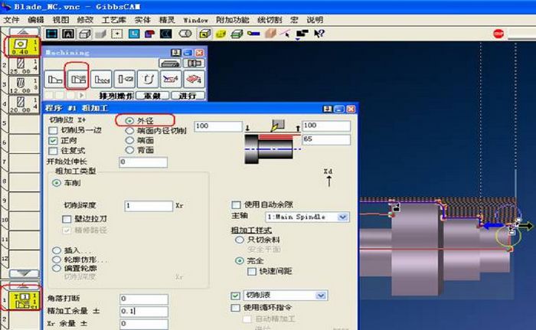Image resolution: width=536 pixels, height=330 pixels.
Task: Select the yellow operation tile 1 at bottom left
Action: pos(23,300)
